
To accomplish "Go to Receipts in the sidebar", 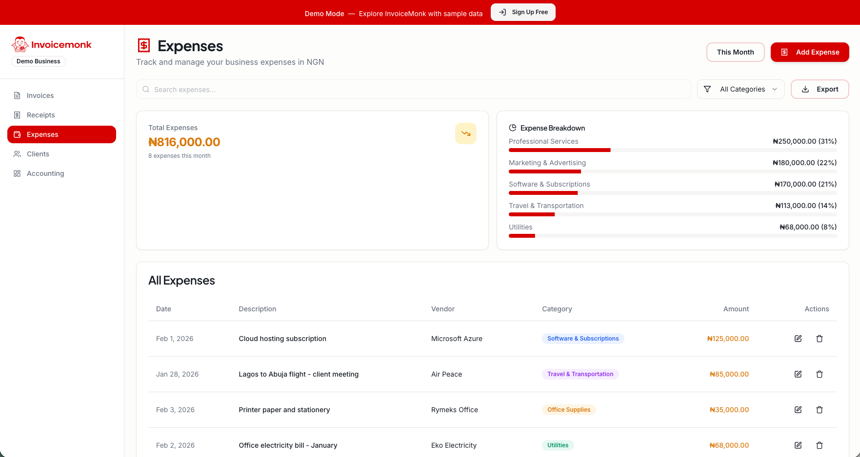I will pyautogui.click(x=61, y=115).
